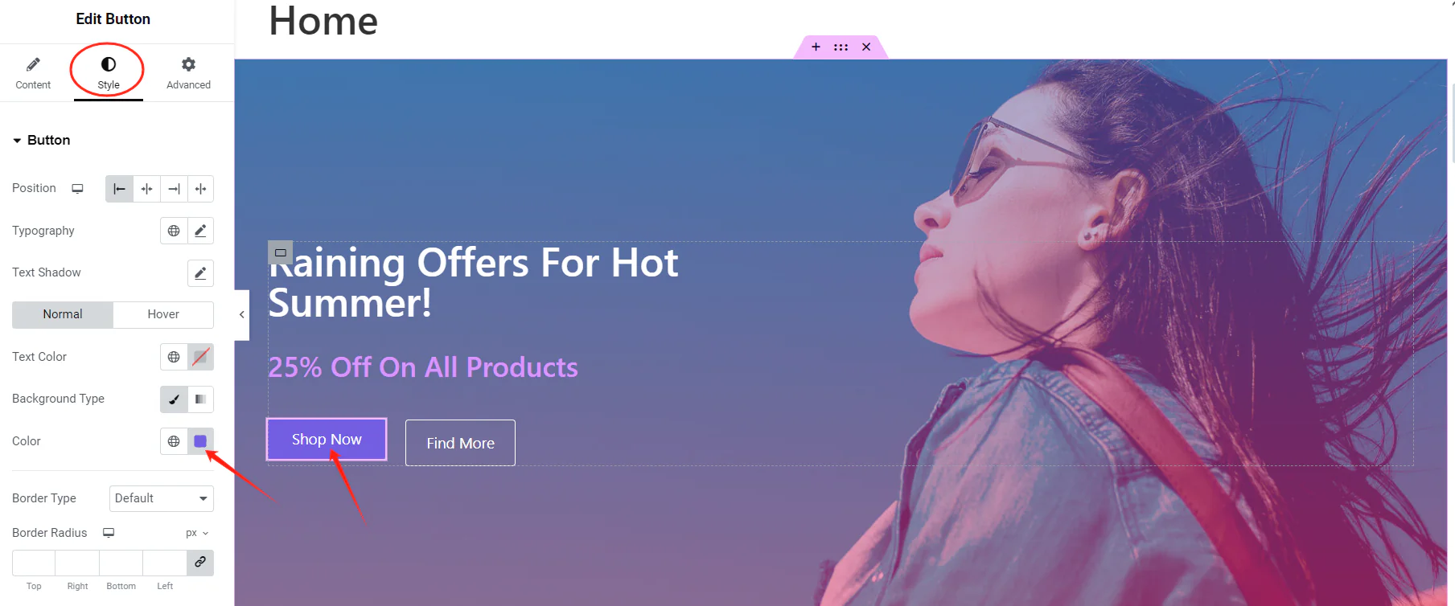Open border radius px unit selector

[197, 533]
